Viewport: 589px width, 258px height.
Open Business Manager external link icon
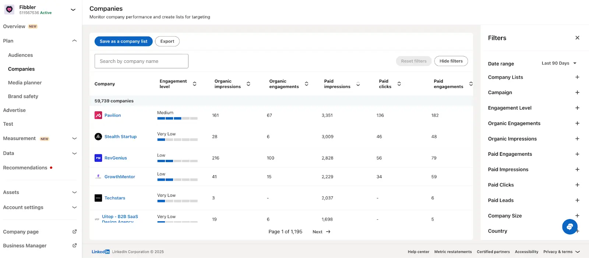click(75, 246)
